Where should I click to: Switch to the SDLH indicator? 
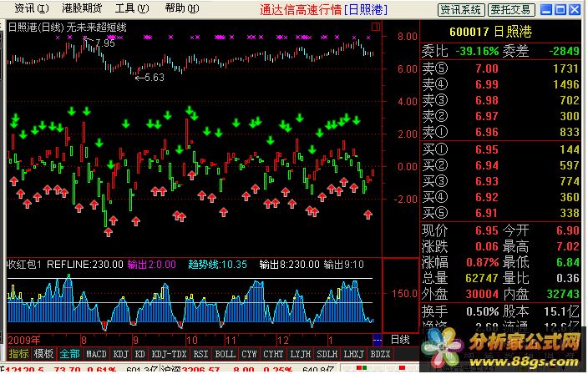(x=327, y=354)
